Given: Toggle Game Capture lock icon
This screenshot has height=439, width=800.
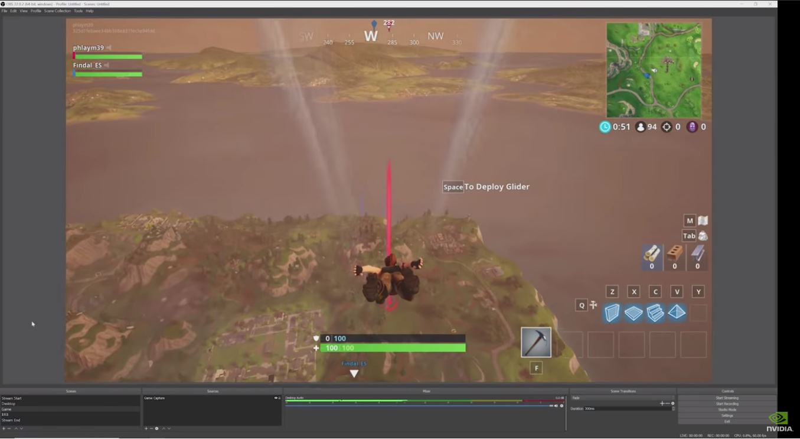Looking at the screenshot, I should (279, 398).
